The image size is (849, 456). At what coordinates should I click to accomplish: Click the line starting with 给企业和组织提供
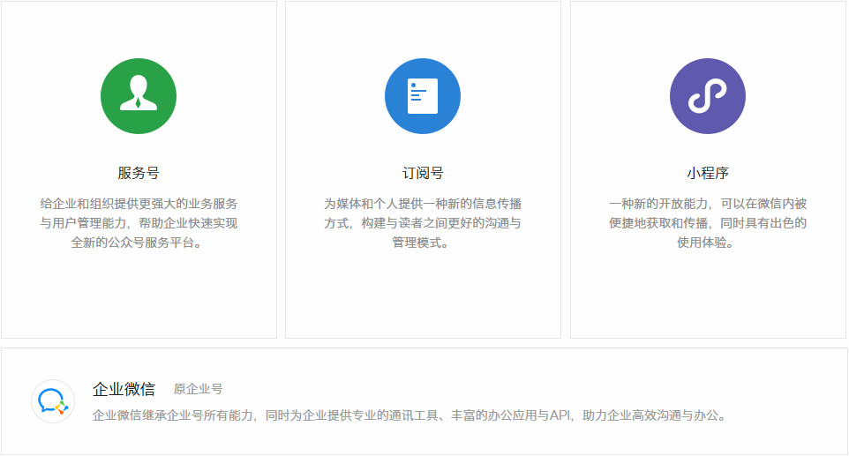coord(139,204)
